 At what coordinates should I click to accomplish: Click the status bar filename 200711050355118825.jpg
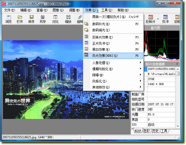(19, 137)
